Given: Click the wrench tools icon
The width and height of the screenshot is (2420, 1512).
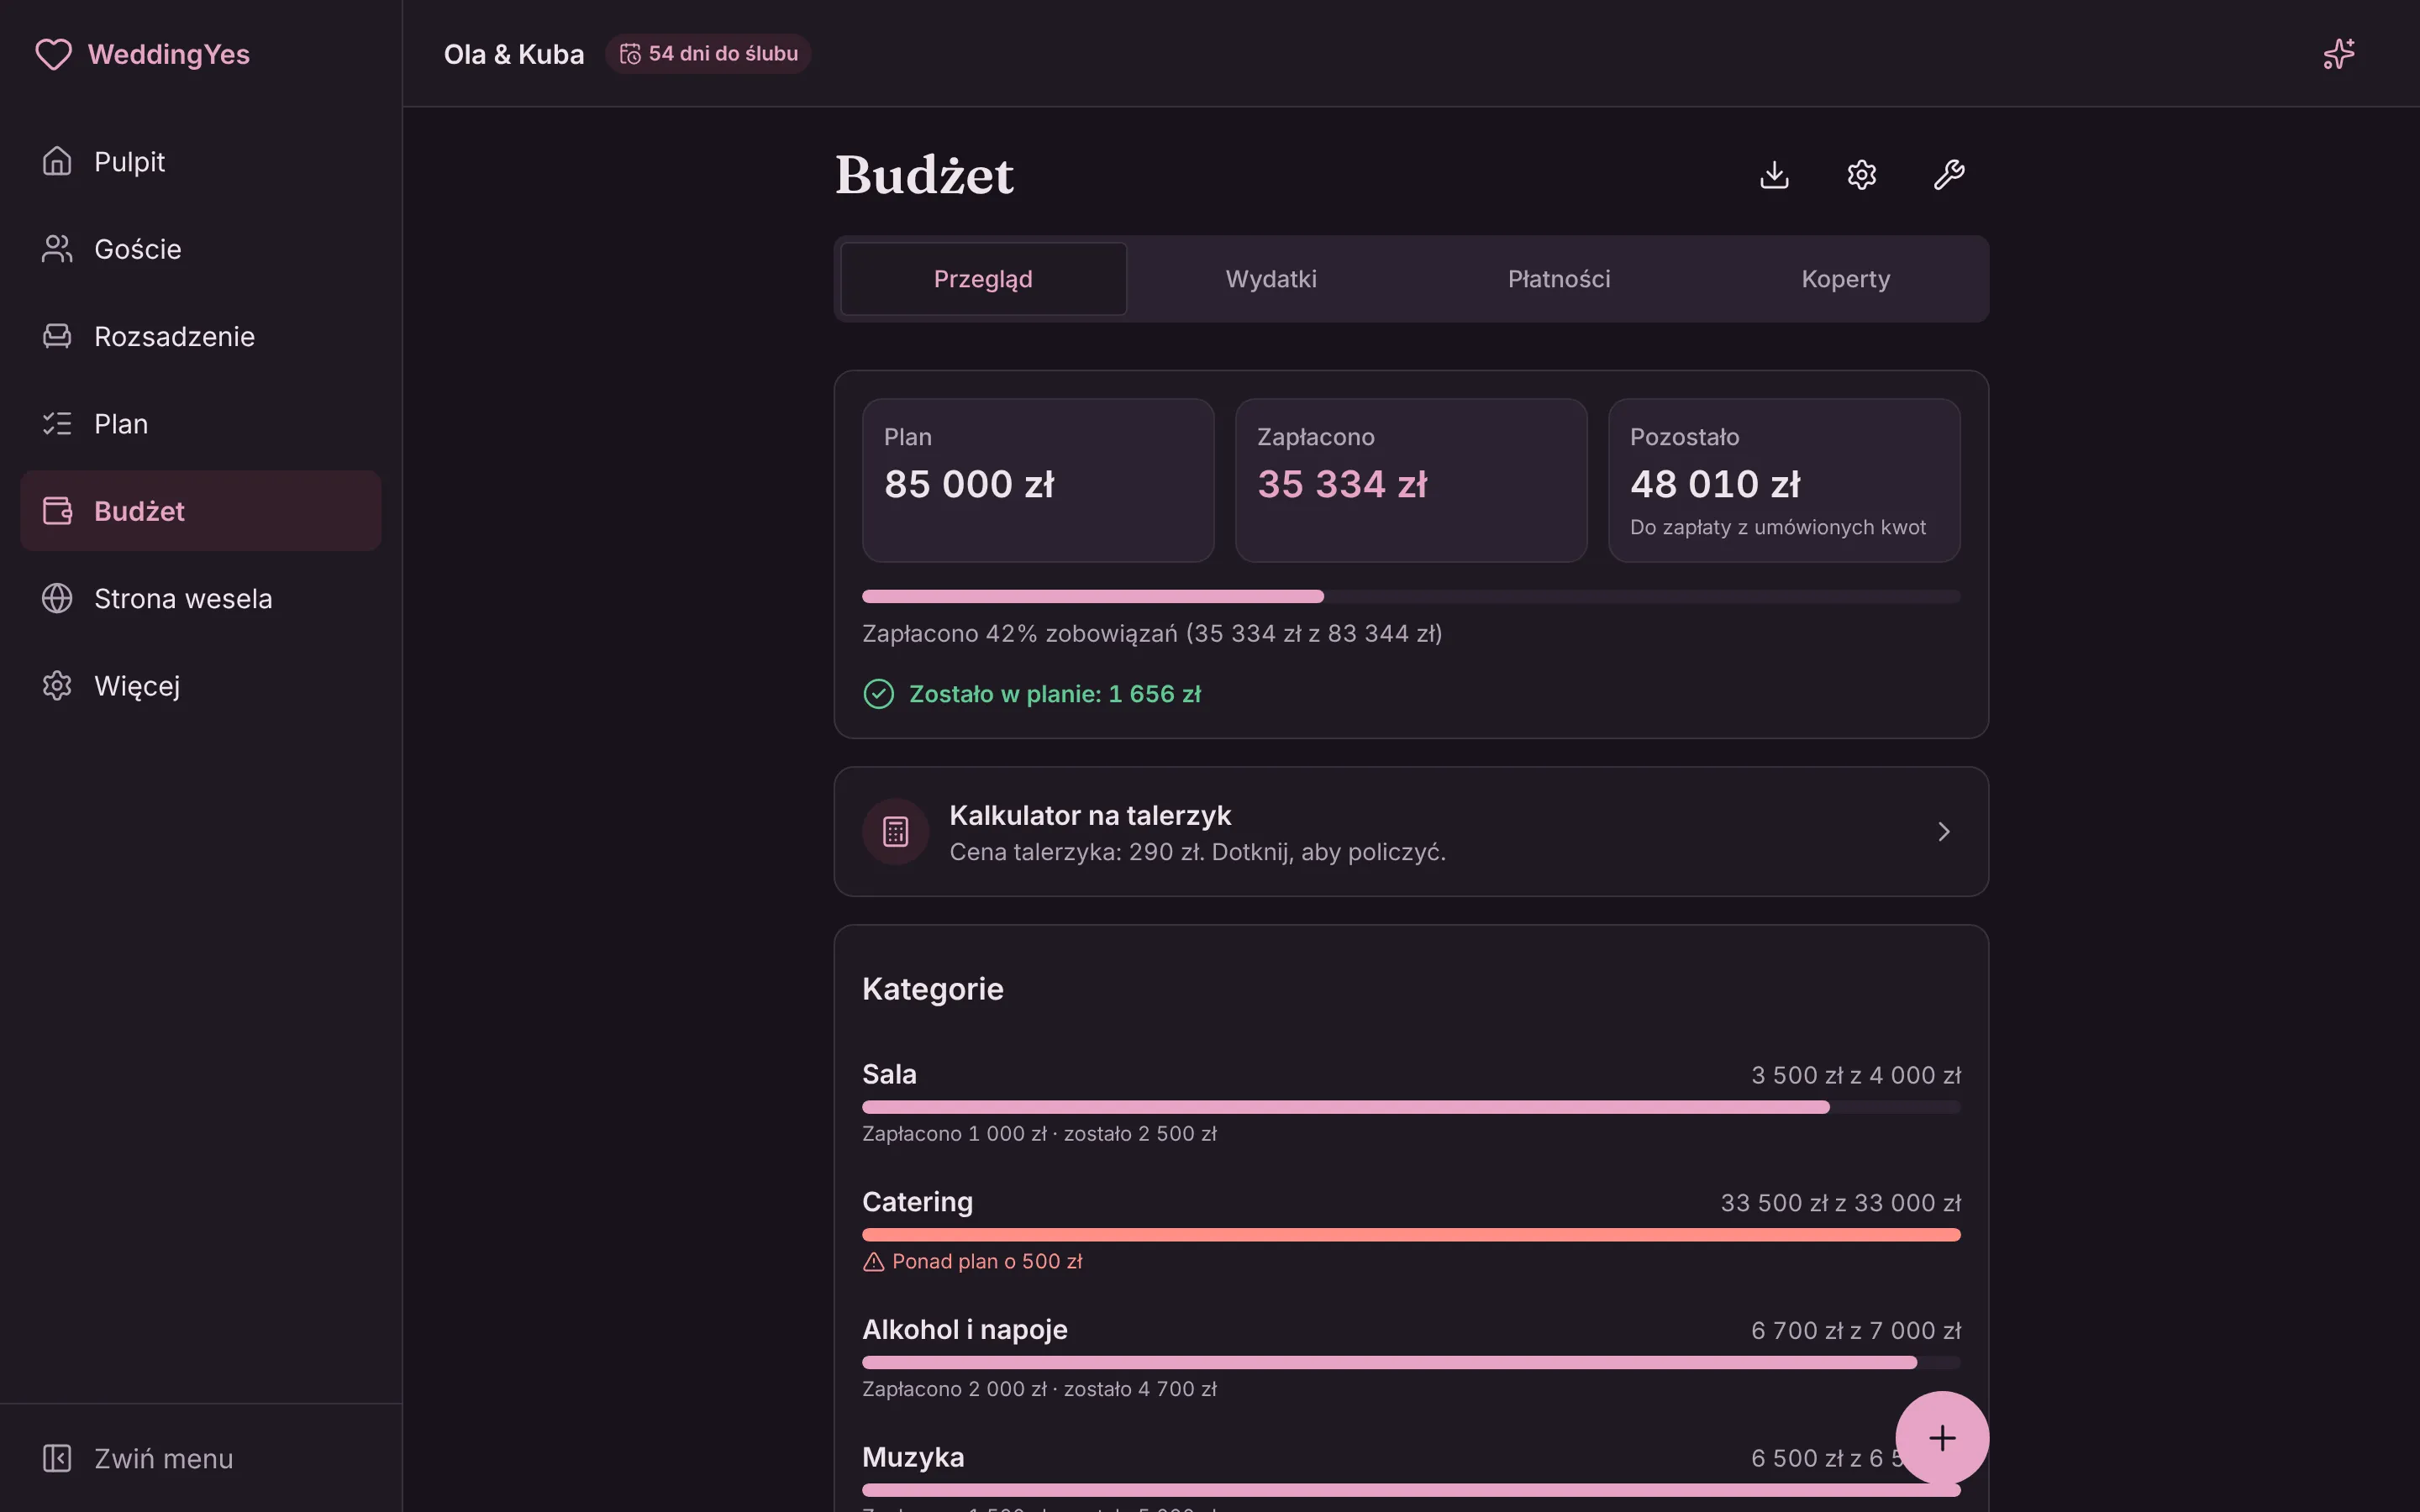Looking at the screenshot, I should click(1948, 175).
